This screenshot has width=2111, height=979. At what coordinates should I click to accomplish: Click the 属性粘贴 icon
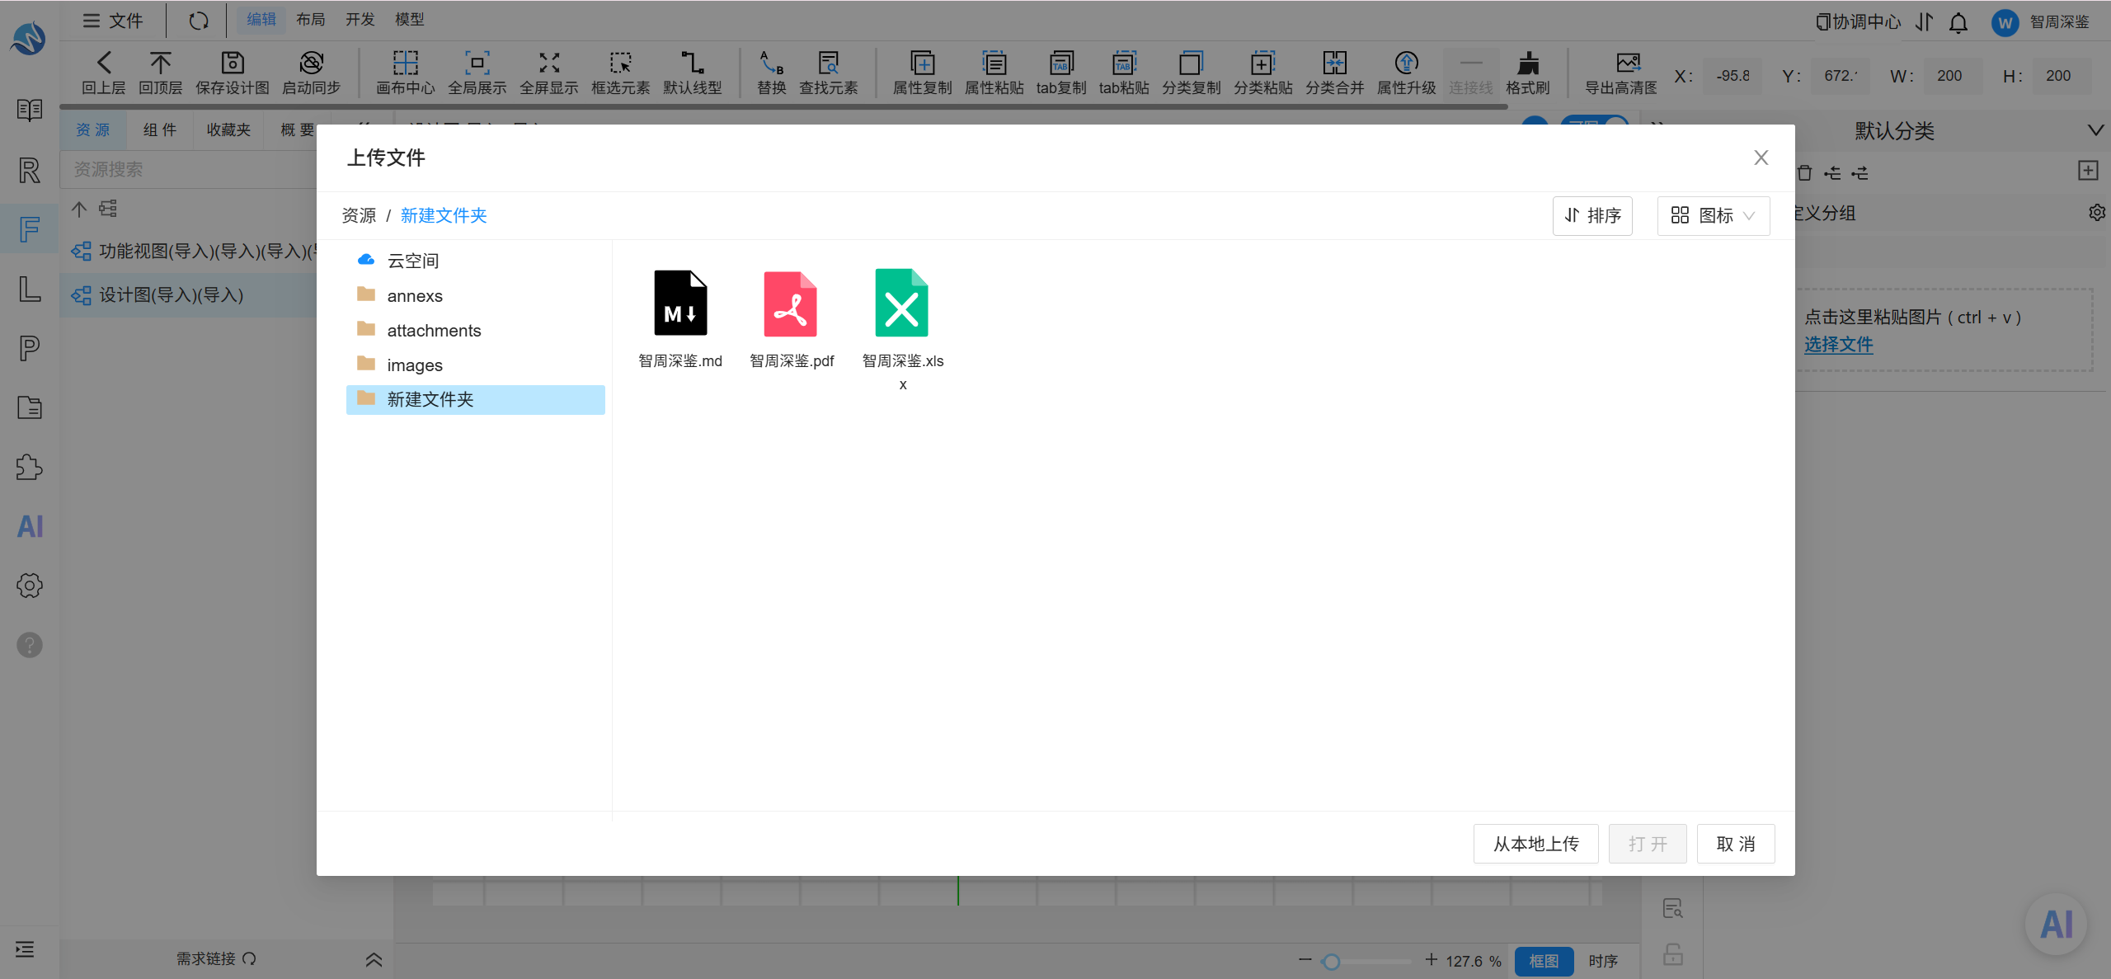click(994, 63)
